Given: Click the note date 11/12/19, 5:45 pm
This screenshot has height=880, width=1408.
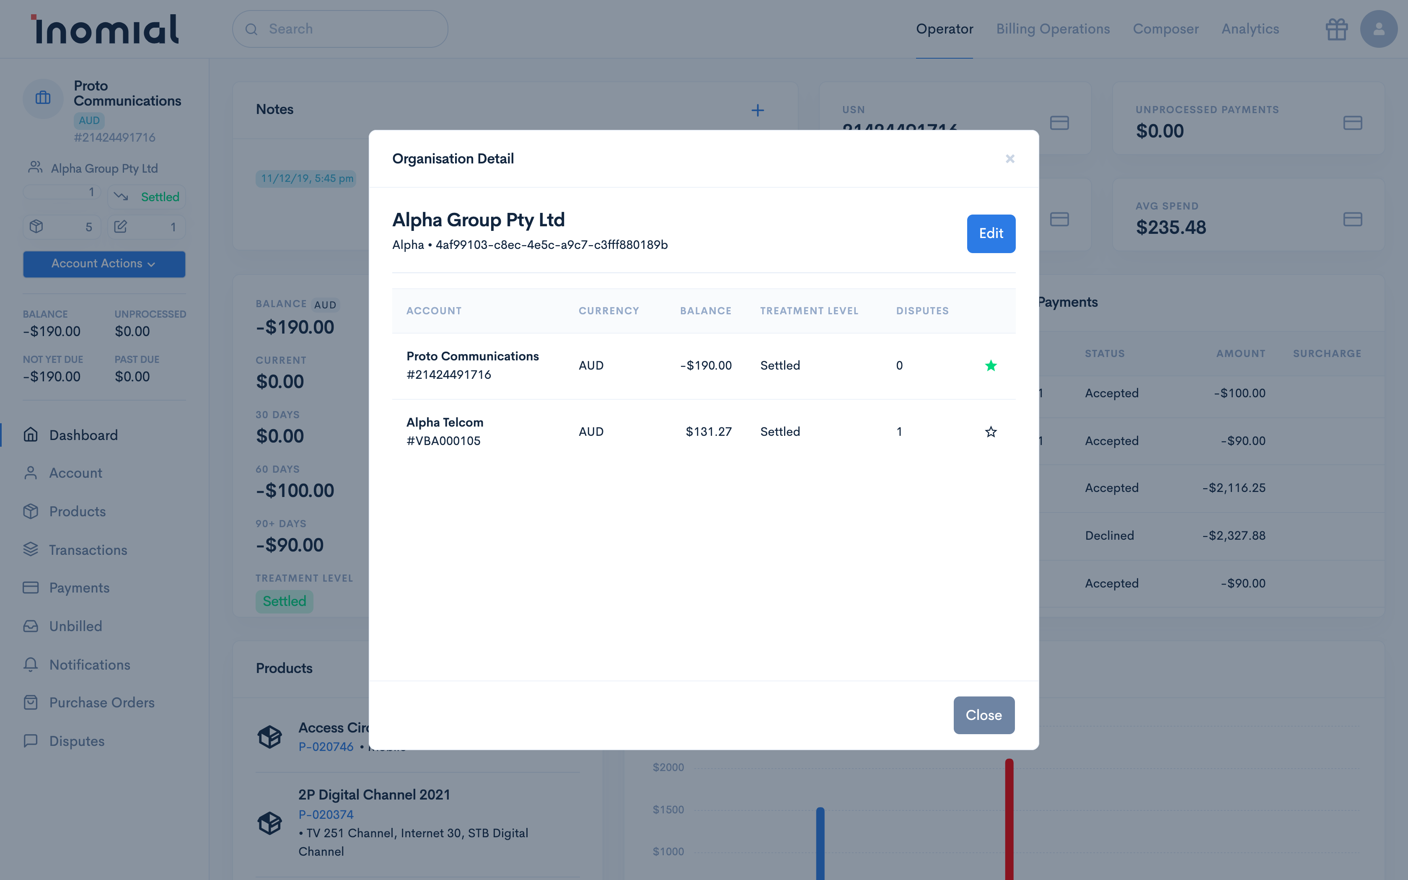Looking at the screenshot, I should 307,179.
